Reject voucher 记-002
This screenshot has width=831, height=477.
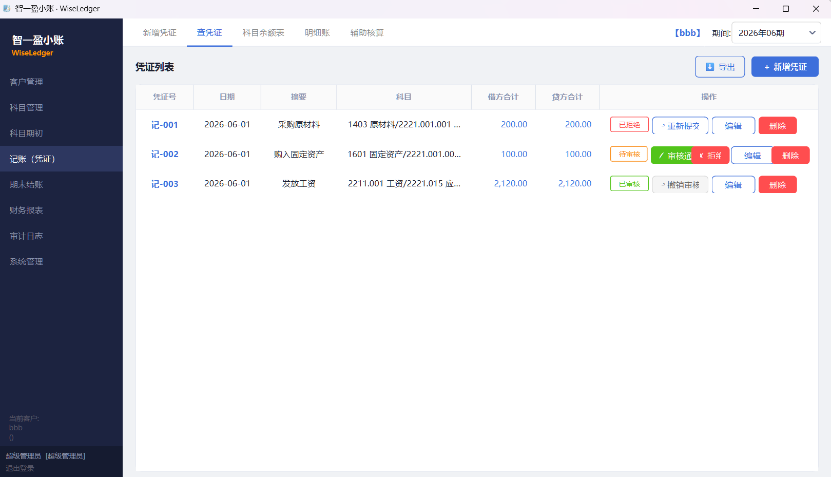tap(710, 156)
